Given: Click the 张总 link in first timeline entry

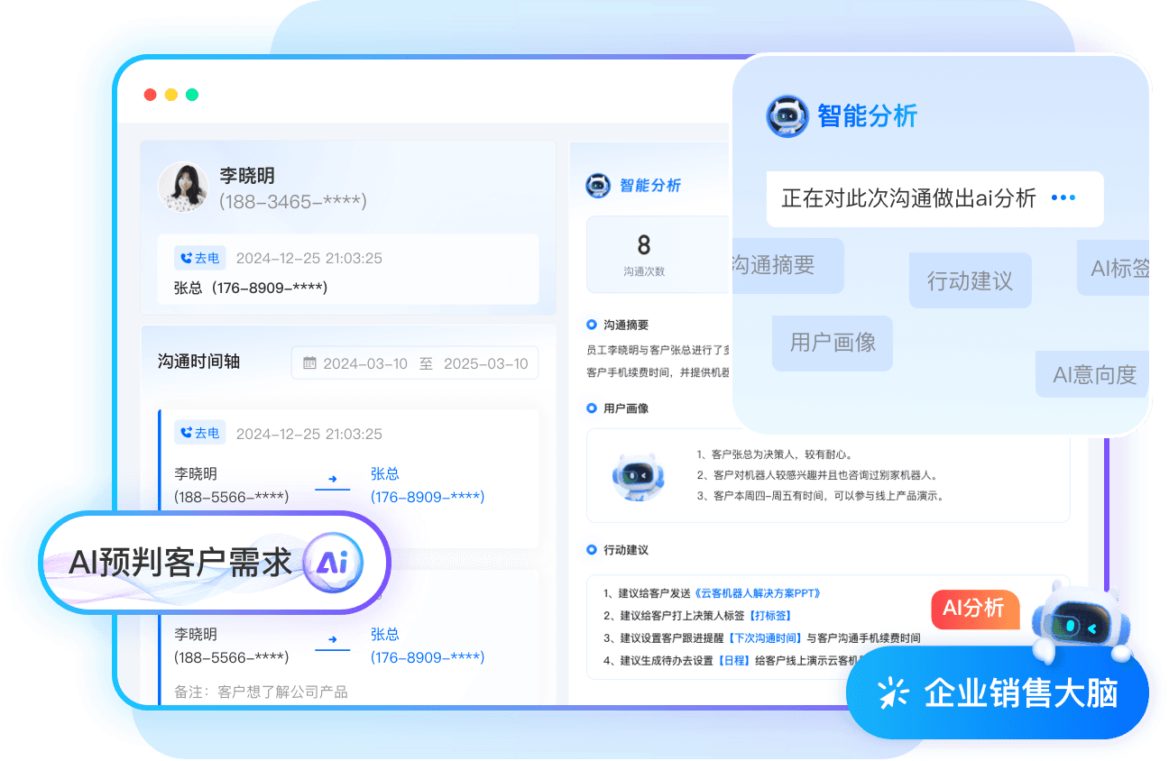Looking at the screenshot, I should [x=385, y=473].
